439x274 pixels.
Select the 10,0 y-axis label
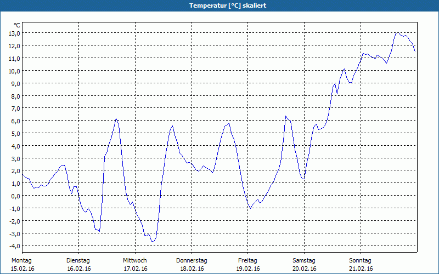click(14, 71)
